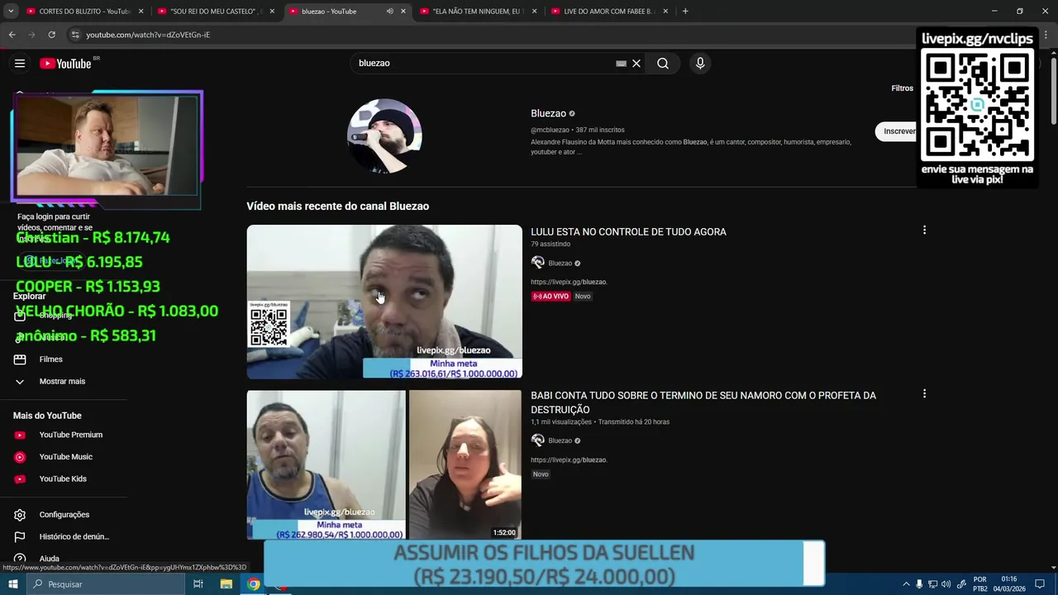
Task: Open File Explorer from the taskbar
Action: 226,584
